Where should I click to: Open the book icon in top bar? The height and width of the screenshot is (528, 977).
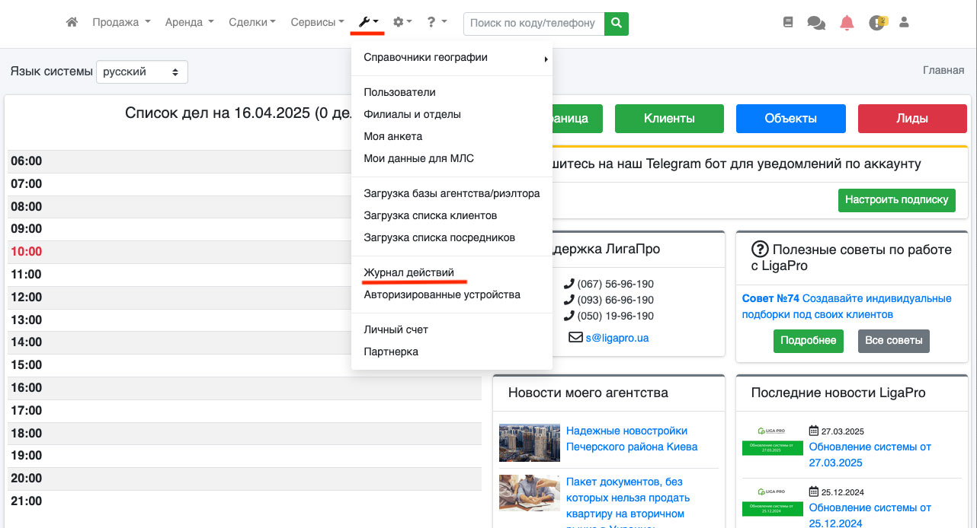point(788,23)
